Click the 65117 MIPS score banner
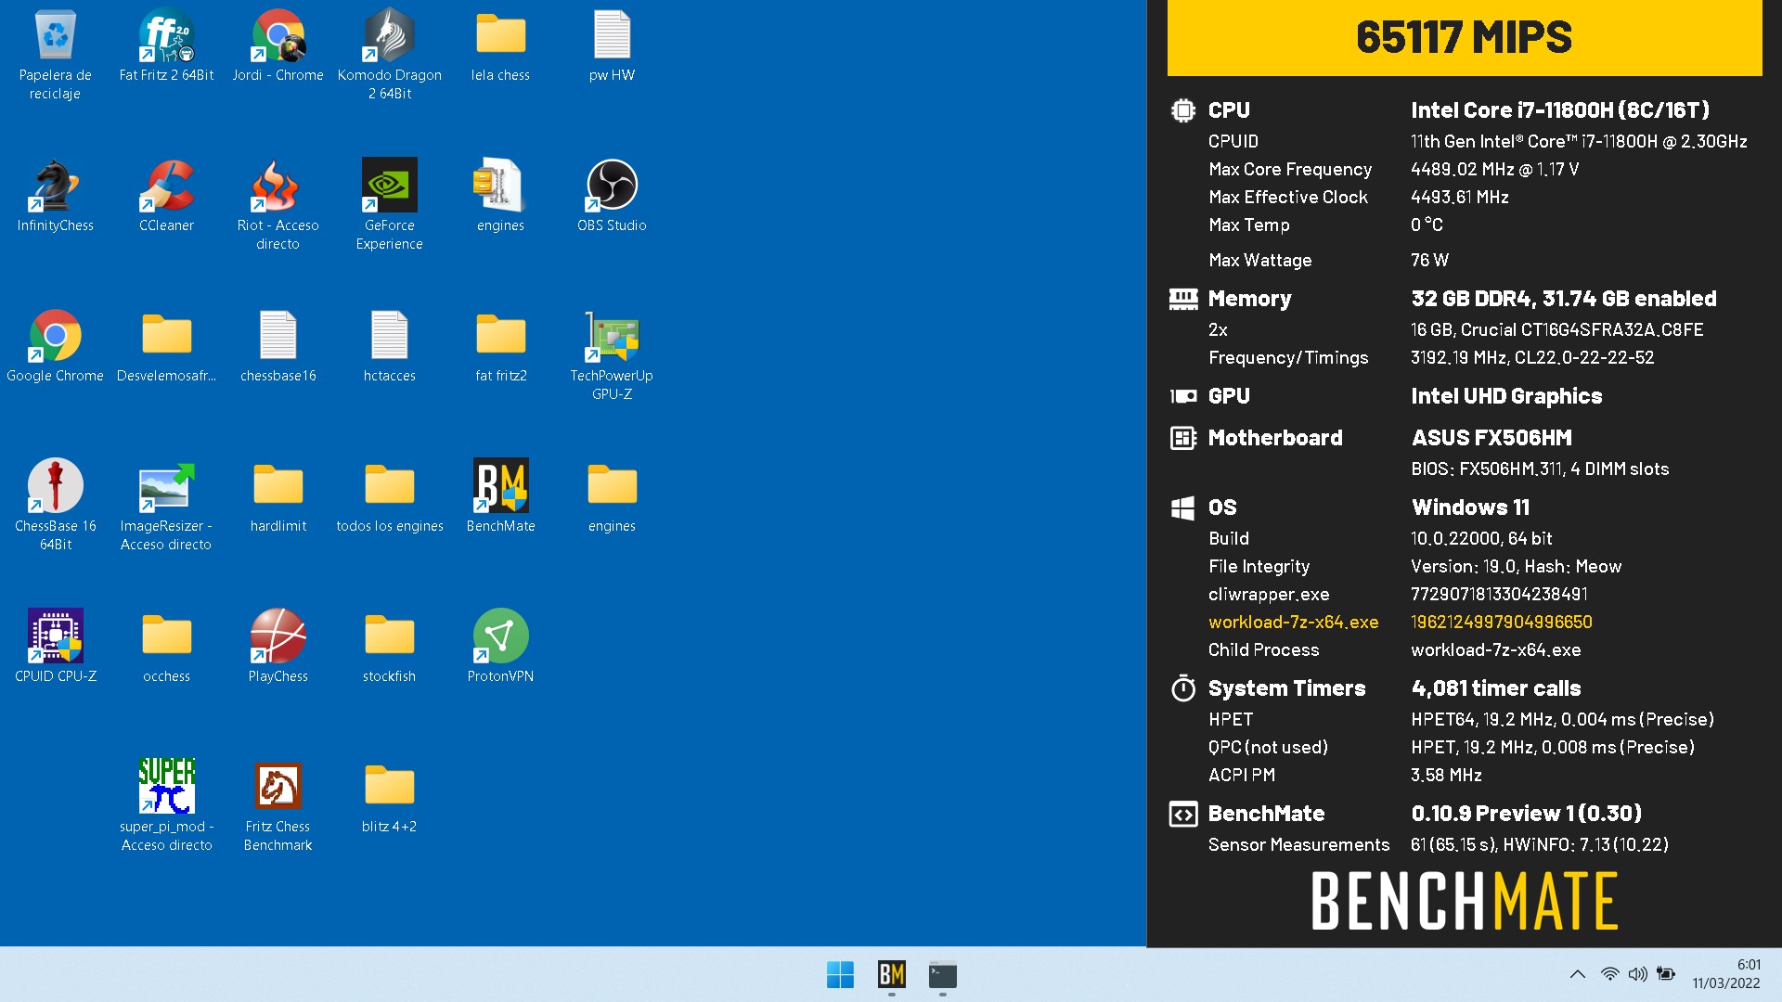 tap(1464, 38)
